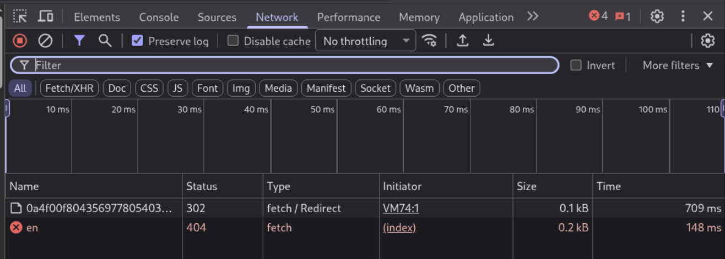Enable the Disable cache checkbox

[x=233, y=41]
